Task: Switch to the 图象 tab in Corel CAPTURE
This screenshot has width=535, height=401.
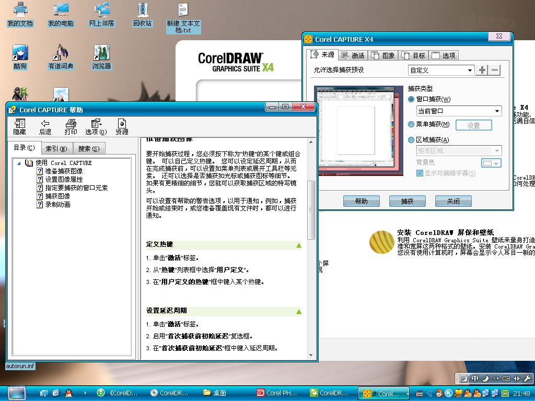Action: point(383,55)
